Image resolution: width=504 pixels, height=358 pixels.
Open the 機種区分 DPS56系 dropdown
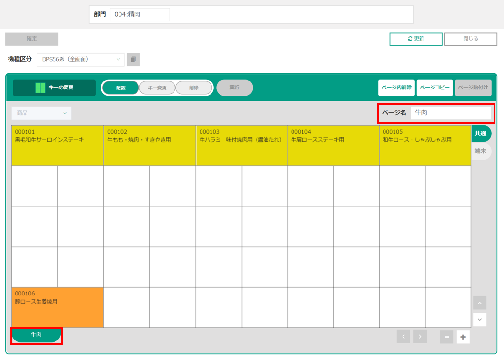(x=80, y=59)
